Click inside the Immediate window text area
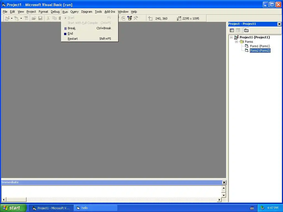The width and height of the screenshot is (283, 212). coord(111,192)
